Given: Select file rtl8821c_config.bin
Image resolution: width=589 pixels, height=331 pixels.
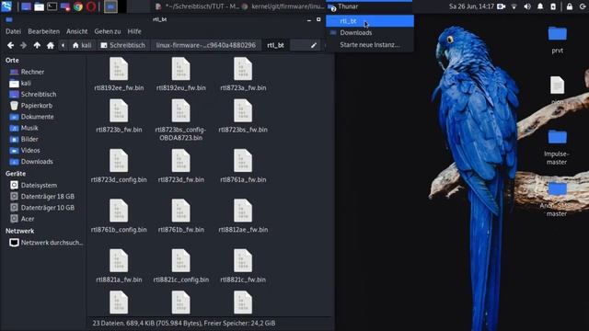Looking at the screenshot, I should [x=180, y=266].
